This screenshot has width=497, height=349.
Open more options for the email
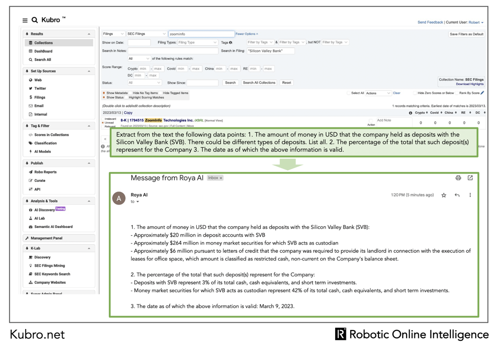470,195
